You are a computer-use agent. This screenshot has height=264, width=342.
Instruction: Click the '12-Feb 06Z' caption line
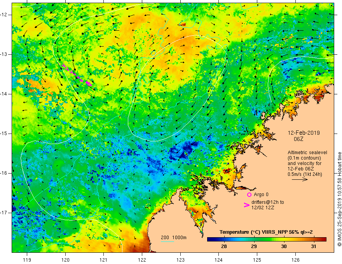[300, 169]
